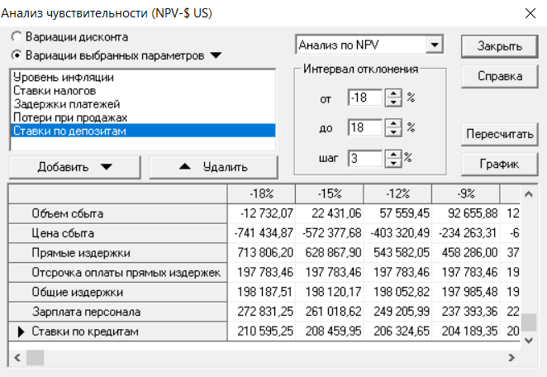Click the 'Пересчитать' button
Viewport: 547px width, 377px height.
tap(500, 134)
